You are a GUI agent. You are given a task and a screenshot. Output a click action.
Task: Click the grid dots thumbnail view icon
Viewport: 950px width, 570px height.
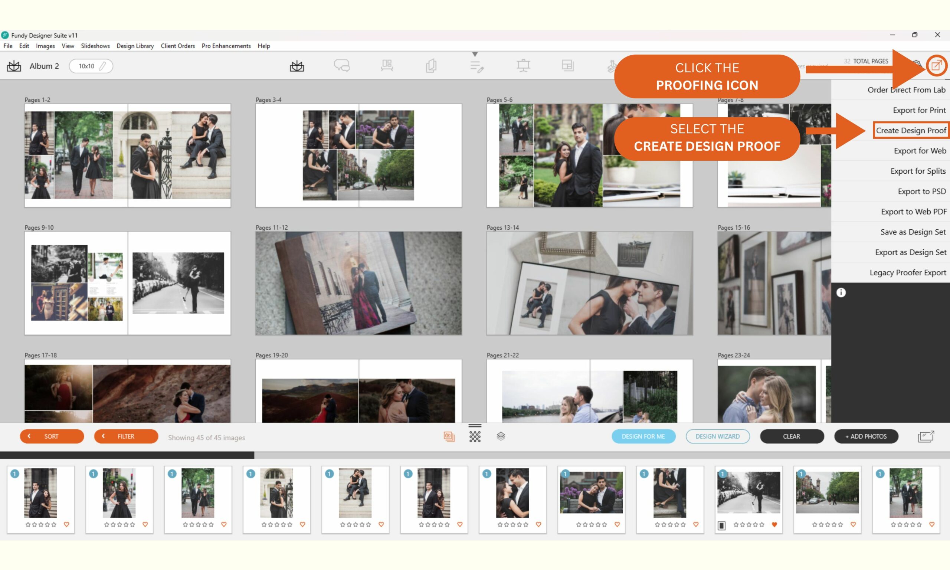pos(475,436)
